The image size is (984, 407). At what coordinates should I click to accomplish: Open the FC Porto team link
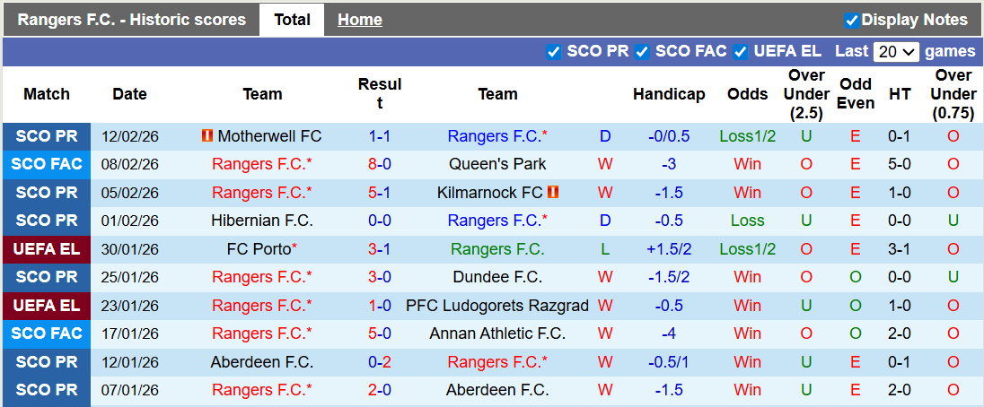point(259,249)
